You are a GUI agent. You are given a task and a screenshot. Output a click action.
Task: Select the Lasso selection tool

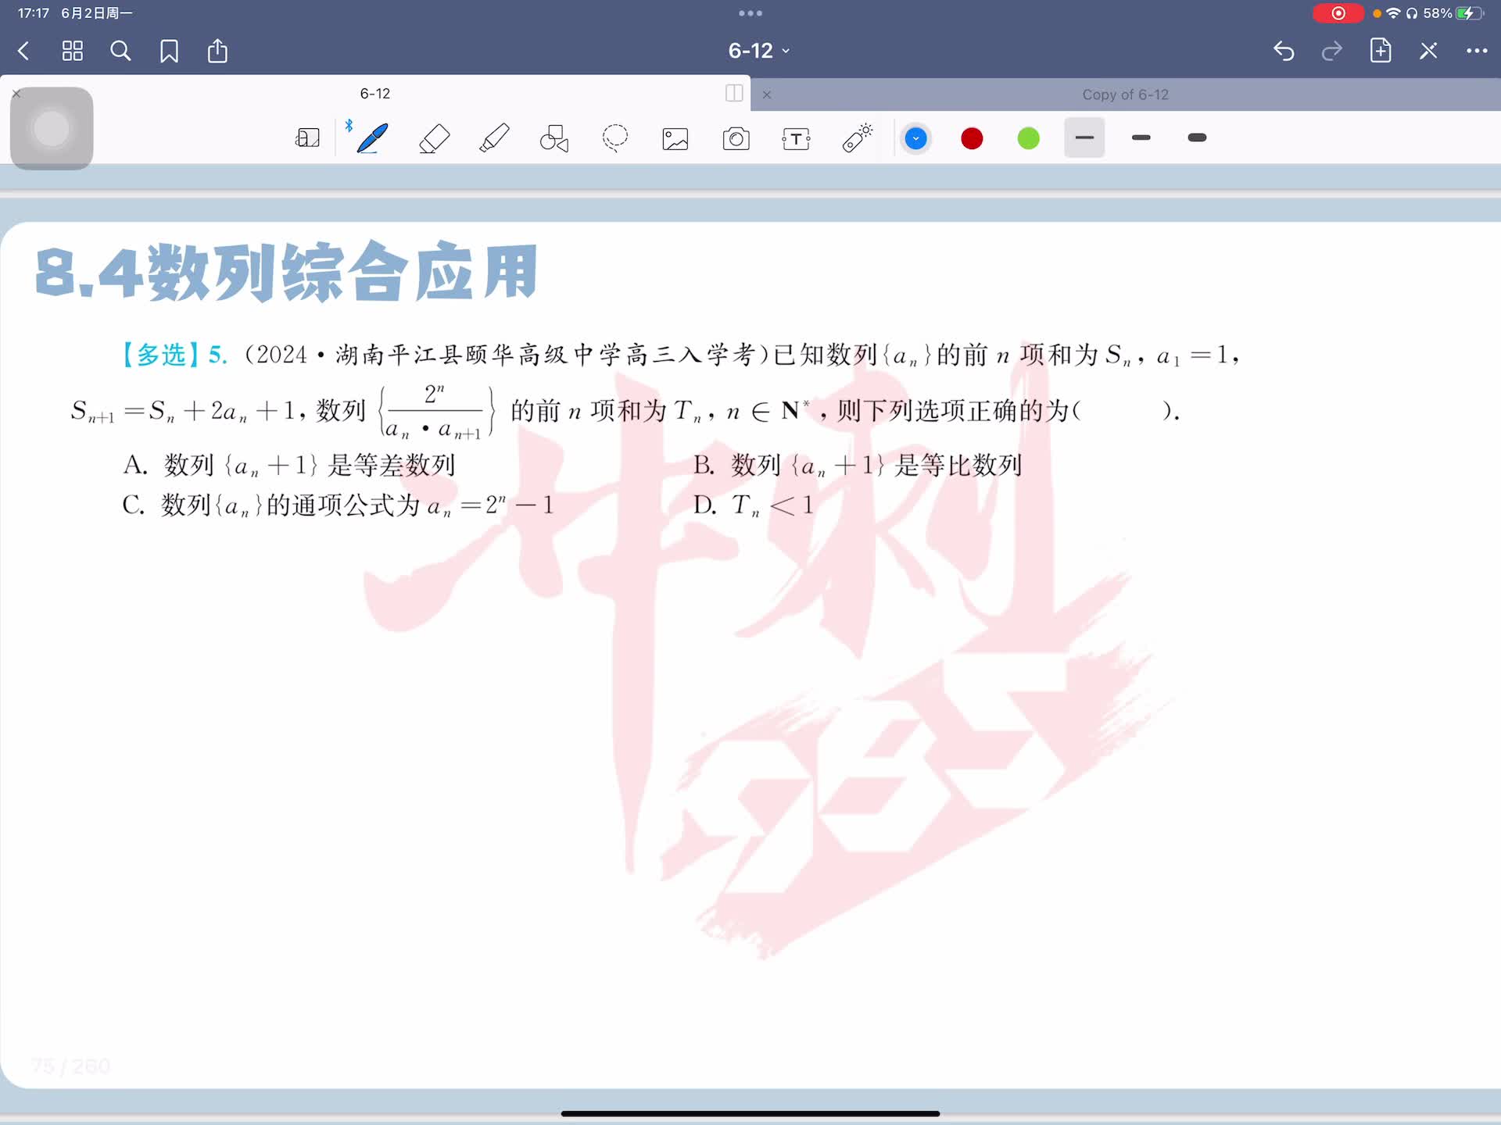[615, 138]
